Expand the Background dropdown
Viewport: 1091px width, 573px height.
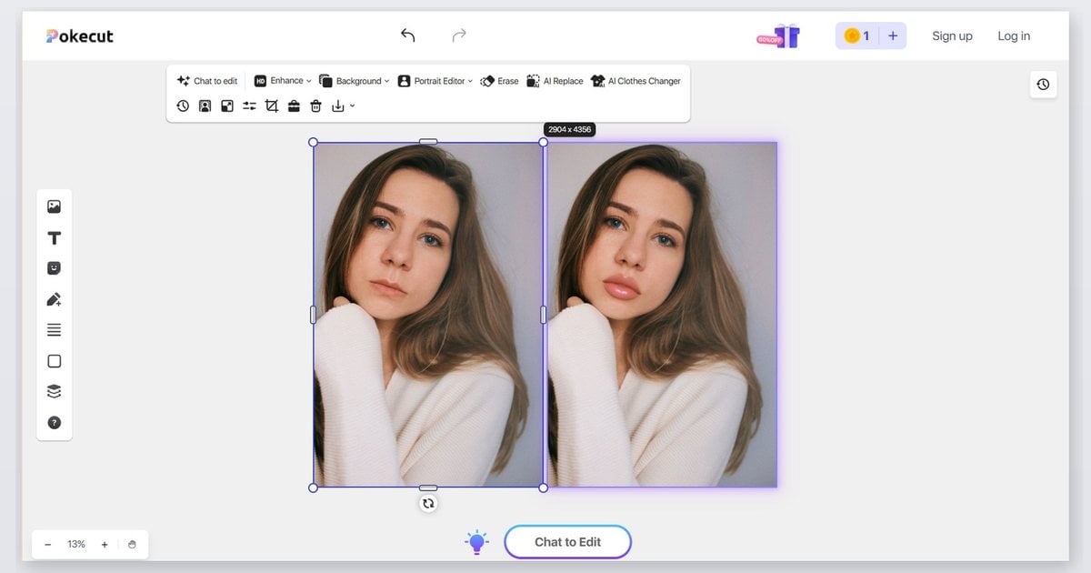pos(354,81)
